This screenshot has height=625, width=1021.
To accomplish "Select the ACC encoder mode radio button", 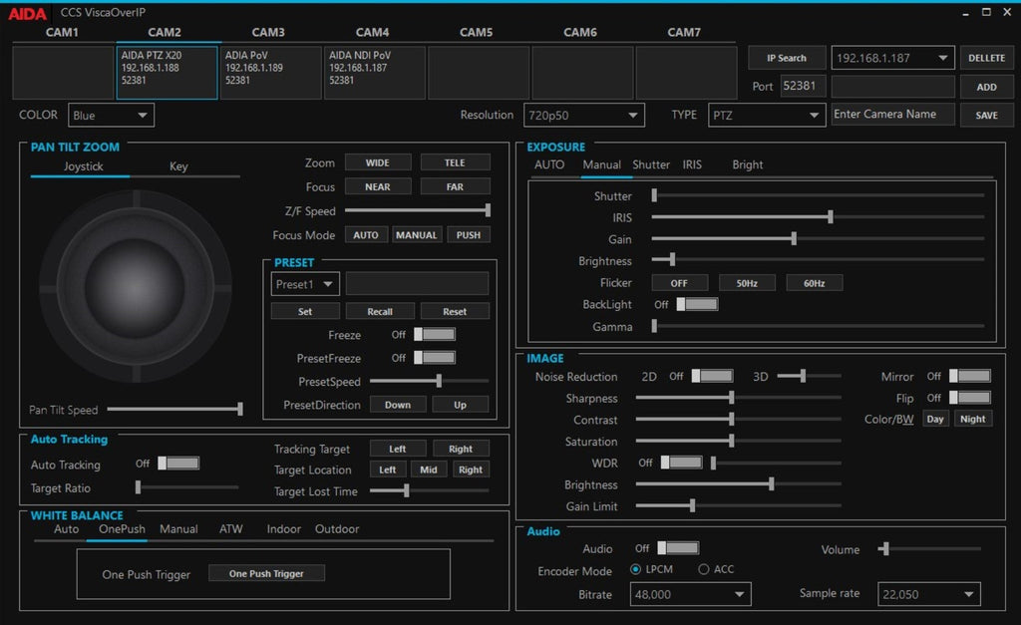I will coord(703,569).
